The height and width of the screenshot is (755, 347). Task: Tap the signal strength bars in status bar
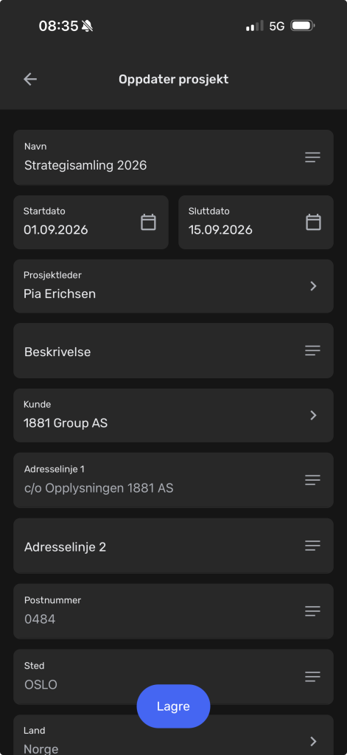[255, 26]
